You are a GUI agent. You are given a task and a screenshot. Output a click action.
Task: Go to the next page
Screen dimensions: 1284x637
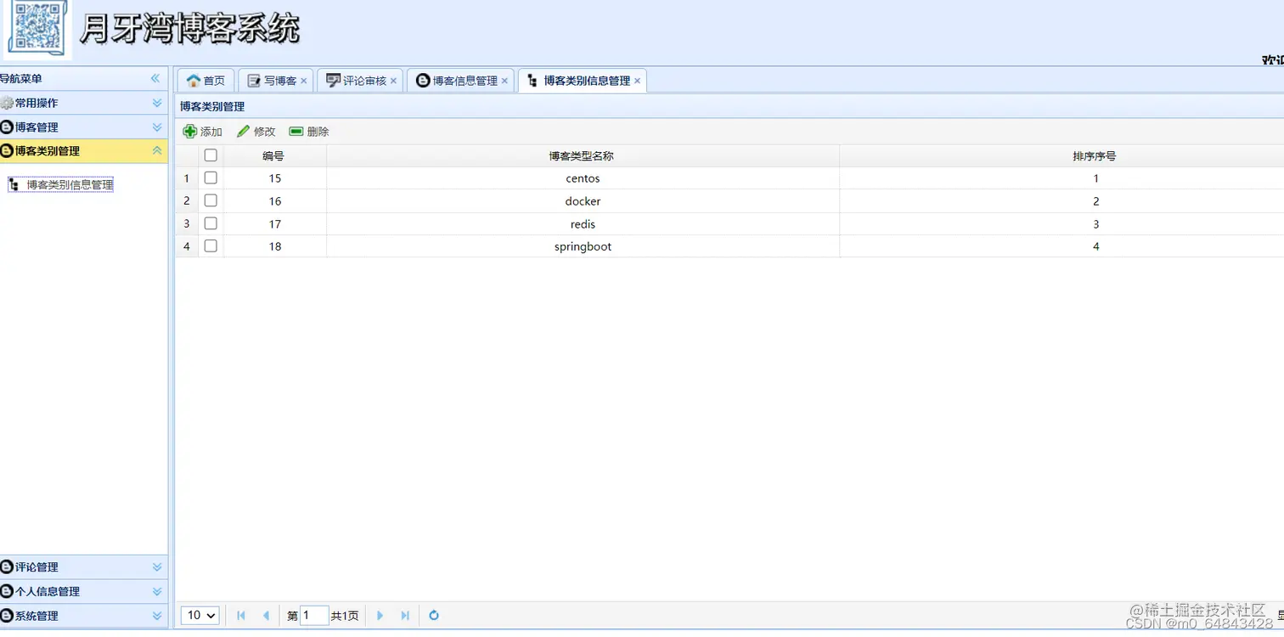[380, 616]
